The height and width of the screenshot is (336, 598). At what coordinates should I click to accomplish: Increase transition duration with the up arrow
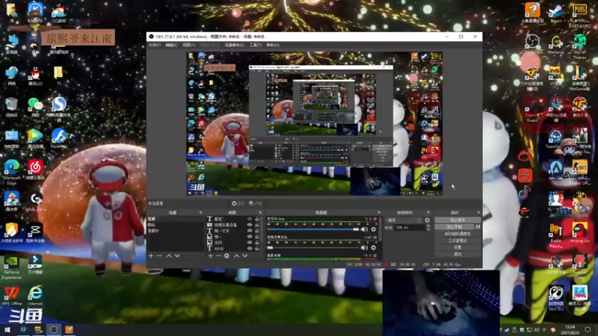pos(428,226)
